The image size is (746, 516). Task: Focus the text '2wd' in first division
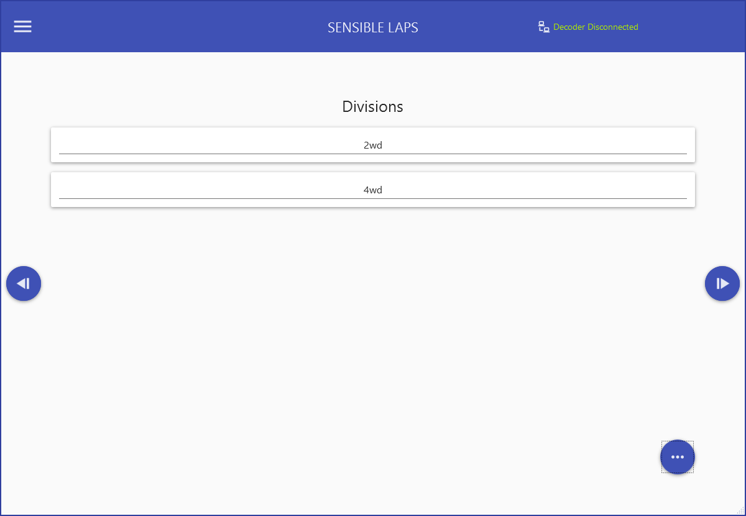tap(372, 145)
